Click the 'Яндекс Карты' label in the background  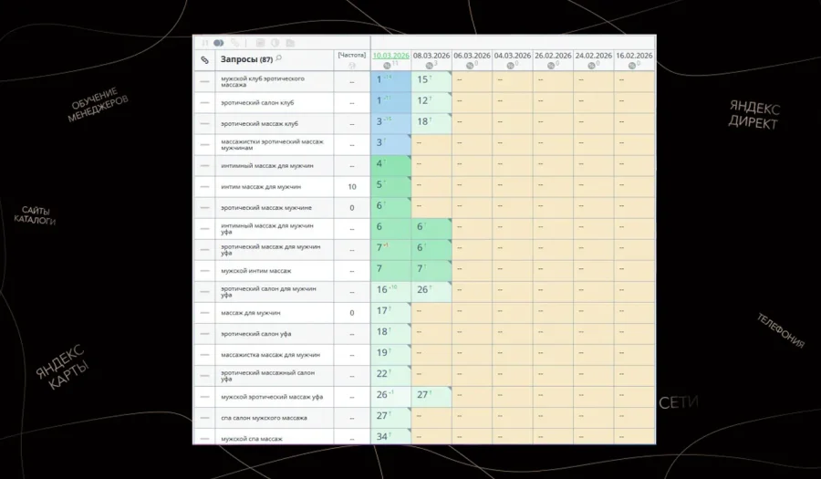click(62, 367)
